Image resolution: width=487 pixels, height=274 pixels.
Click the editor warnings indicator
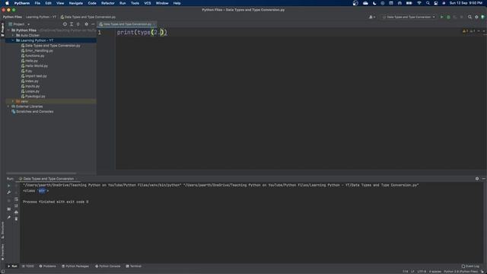469,31
